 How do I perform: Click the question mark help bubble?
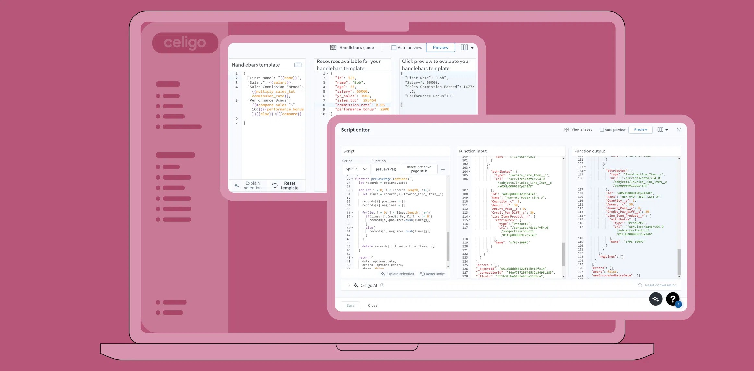673,299
